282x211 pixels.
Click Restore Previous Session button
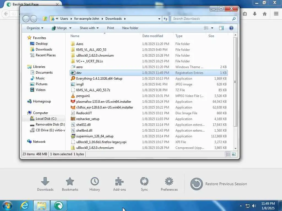tap(218, 184)
